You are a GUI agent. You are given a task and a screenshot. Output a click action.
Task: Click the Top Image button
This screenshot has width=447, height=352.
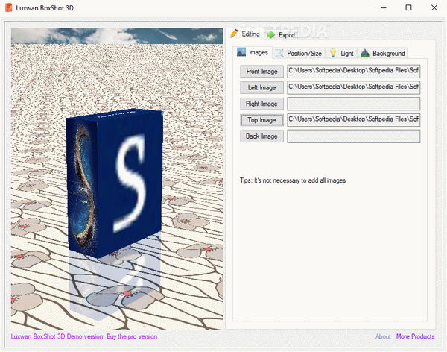tap(261, 120)
